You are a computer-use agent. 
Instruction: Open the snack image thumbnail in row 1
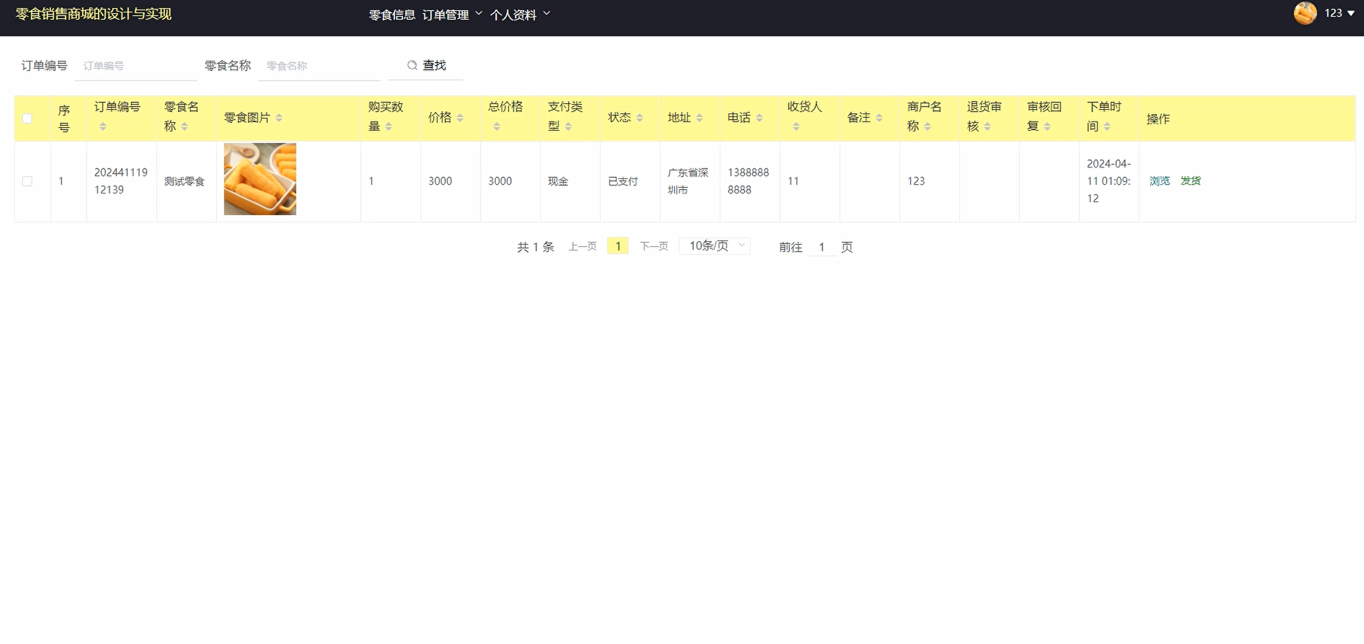coord(260,179)
